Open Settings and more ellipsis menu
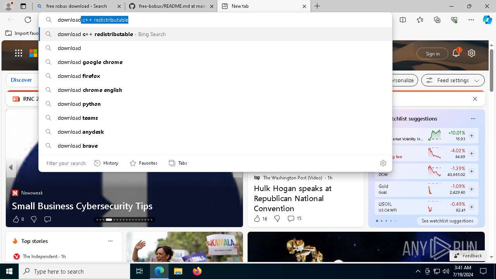This screenshot has height=279, width=496. [x=471, y=20]
